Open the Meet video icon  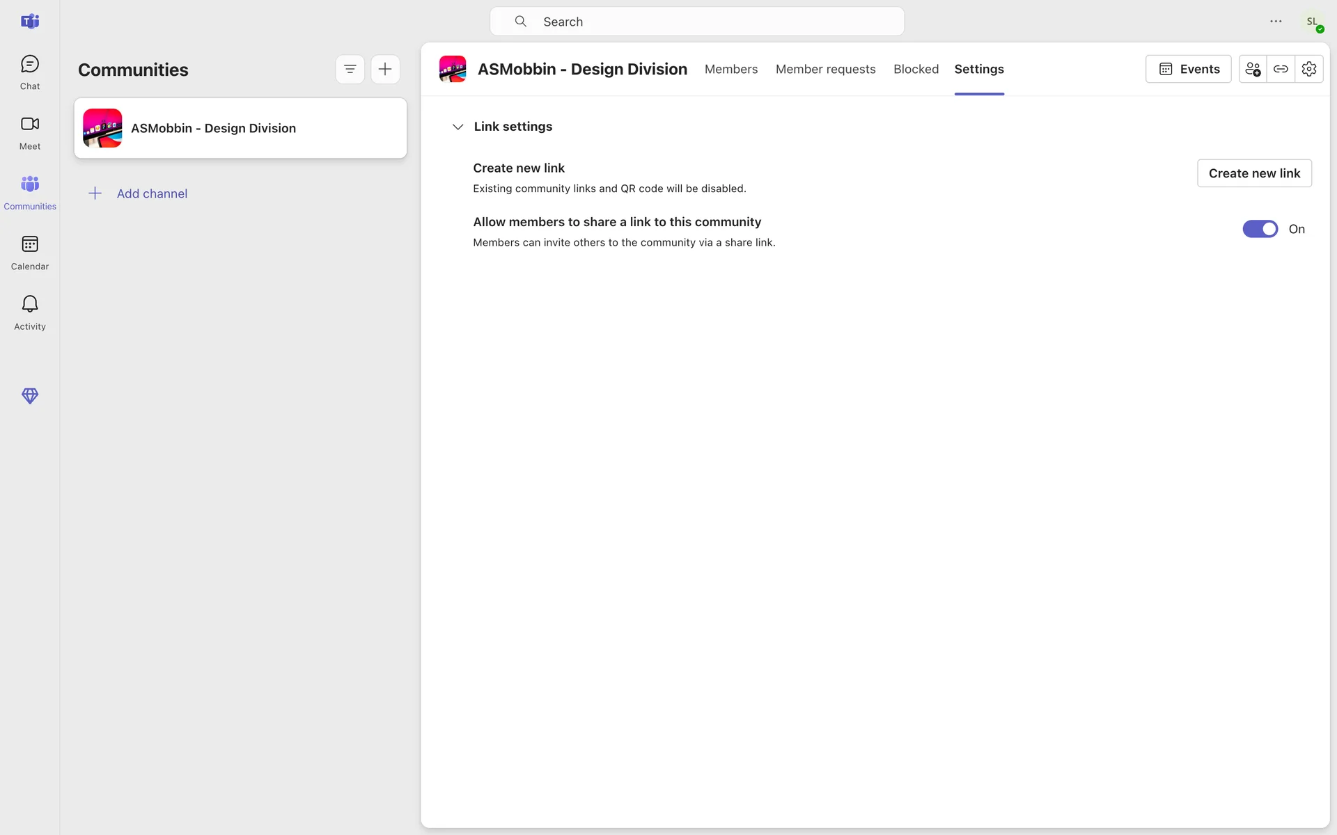tap(29, 132)
